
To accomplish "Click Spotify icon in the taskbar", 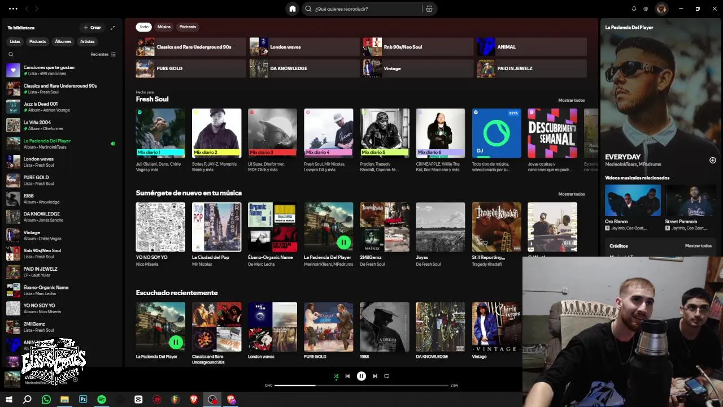I will pyautogui.click(x=102, y=400).
